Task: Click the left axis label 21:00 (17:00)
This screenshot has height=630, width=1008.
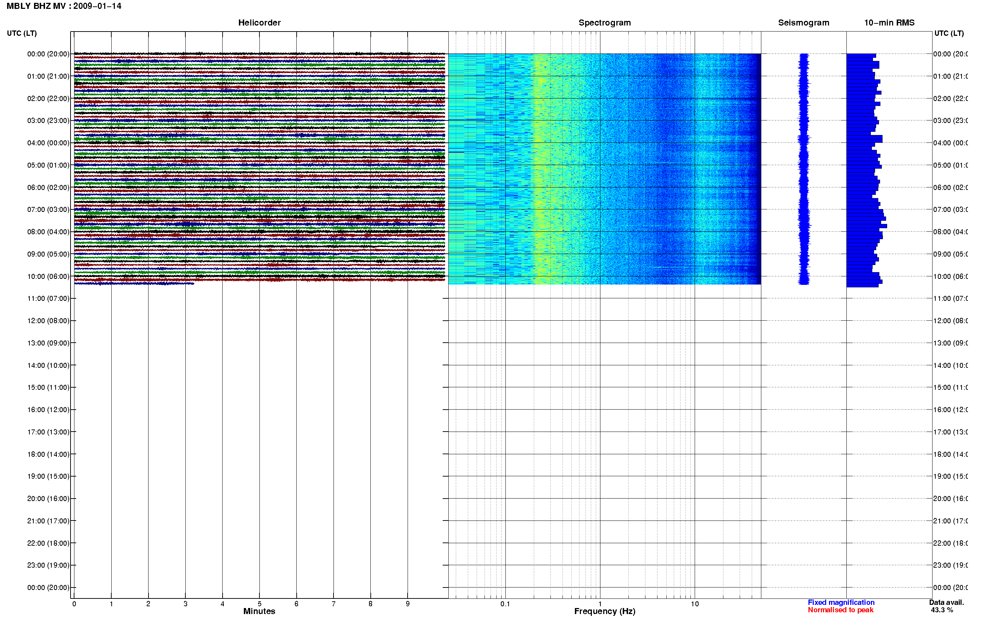Action: point(48,521)
